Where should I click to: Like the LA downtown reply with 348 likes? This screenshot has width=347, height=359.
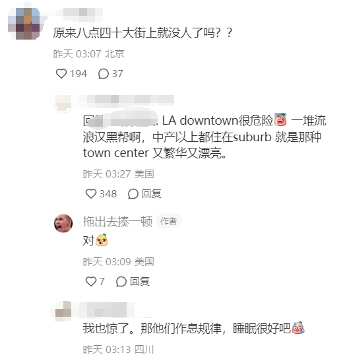91,194
